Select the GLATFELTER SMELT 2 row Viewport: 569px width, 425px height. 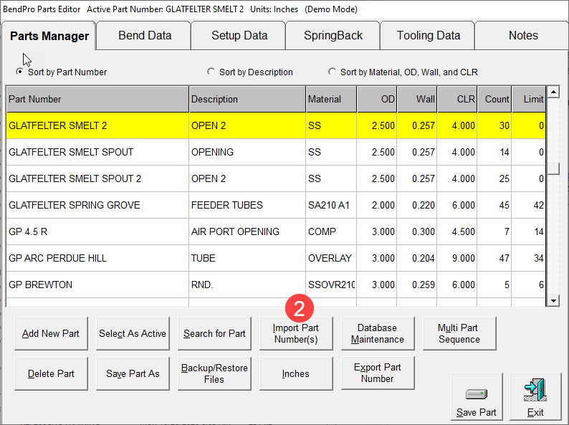[276, 125]
